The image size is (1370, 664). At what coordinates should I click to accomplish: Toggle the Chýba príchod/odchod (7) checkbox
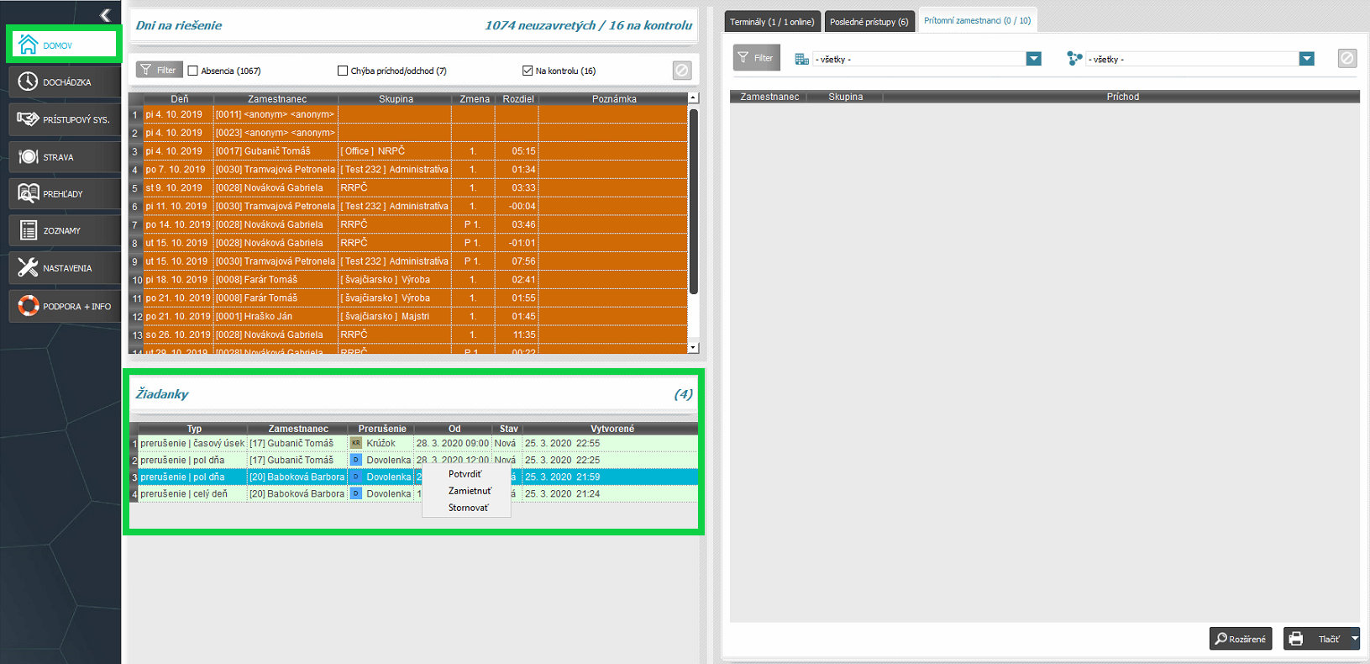343,71
